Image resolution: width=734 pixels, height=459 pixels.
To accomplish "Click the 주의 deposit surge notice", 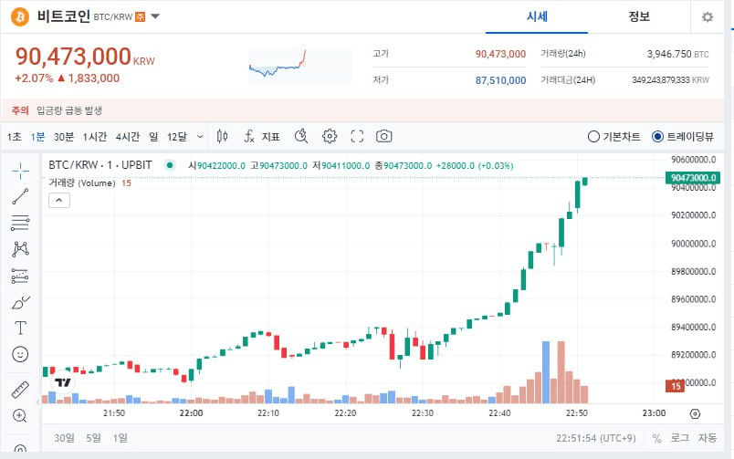I will 362,110.
